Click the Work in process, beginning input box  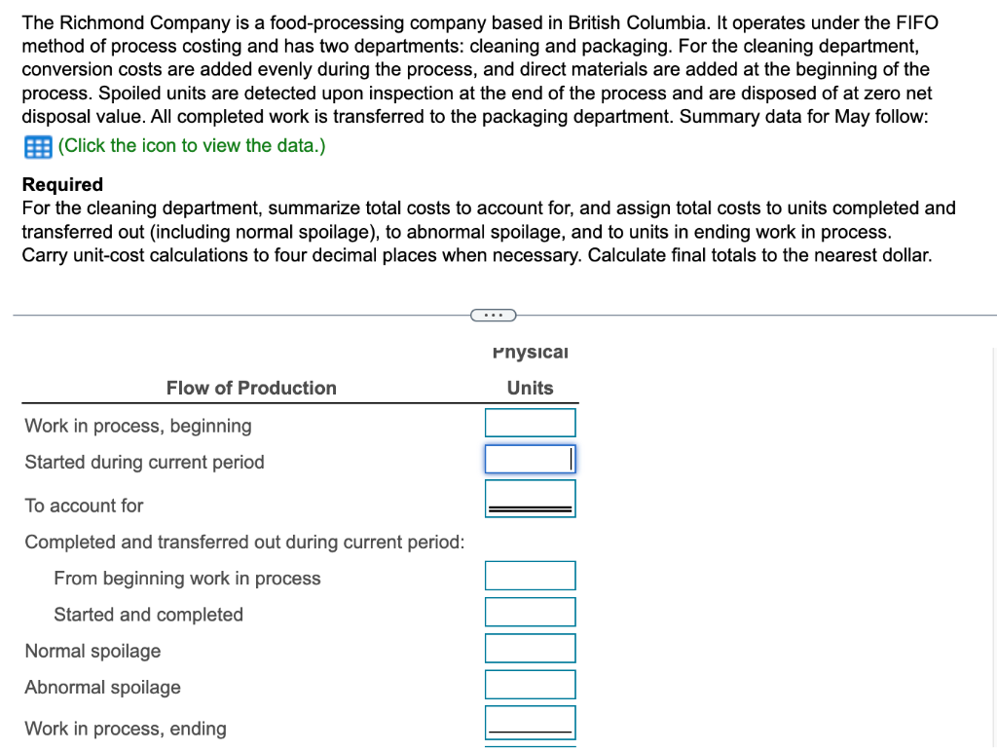(530, 422)
